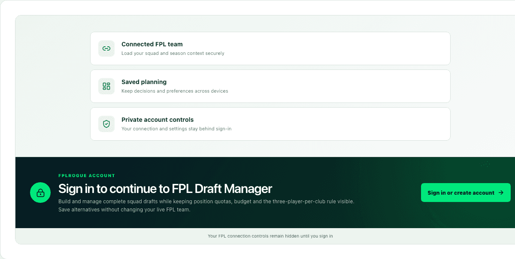Click the link icon beside Connected FPL team
The image size is (515, 259).
click(106, 48)
